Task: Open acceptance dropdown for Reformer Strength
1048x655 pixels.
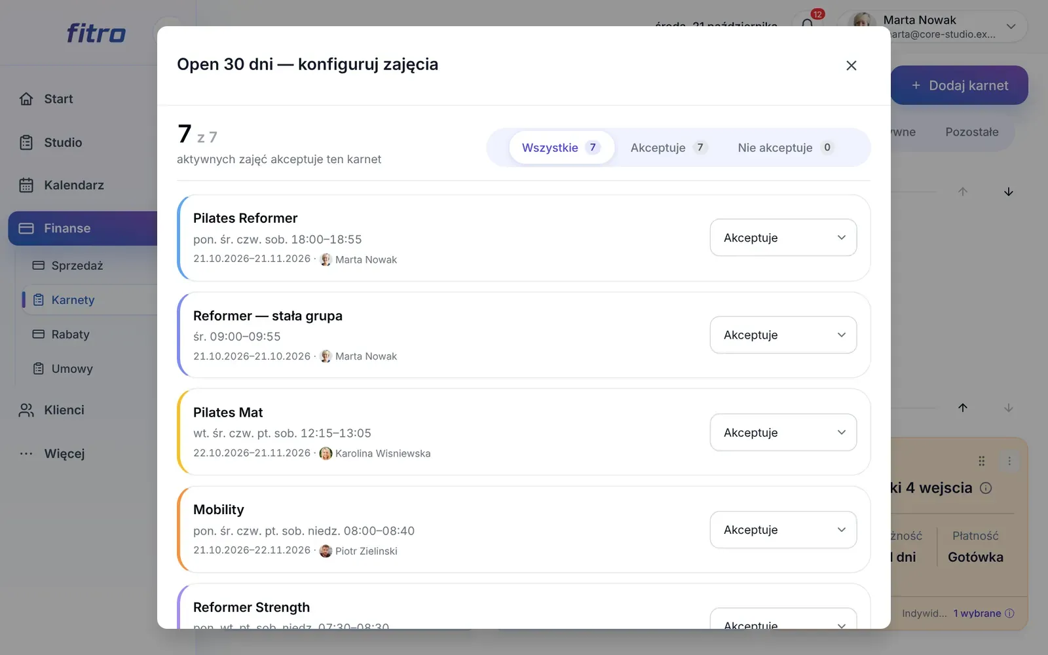Action: (x=783, y=619)
